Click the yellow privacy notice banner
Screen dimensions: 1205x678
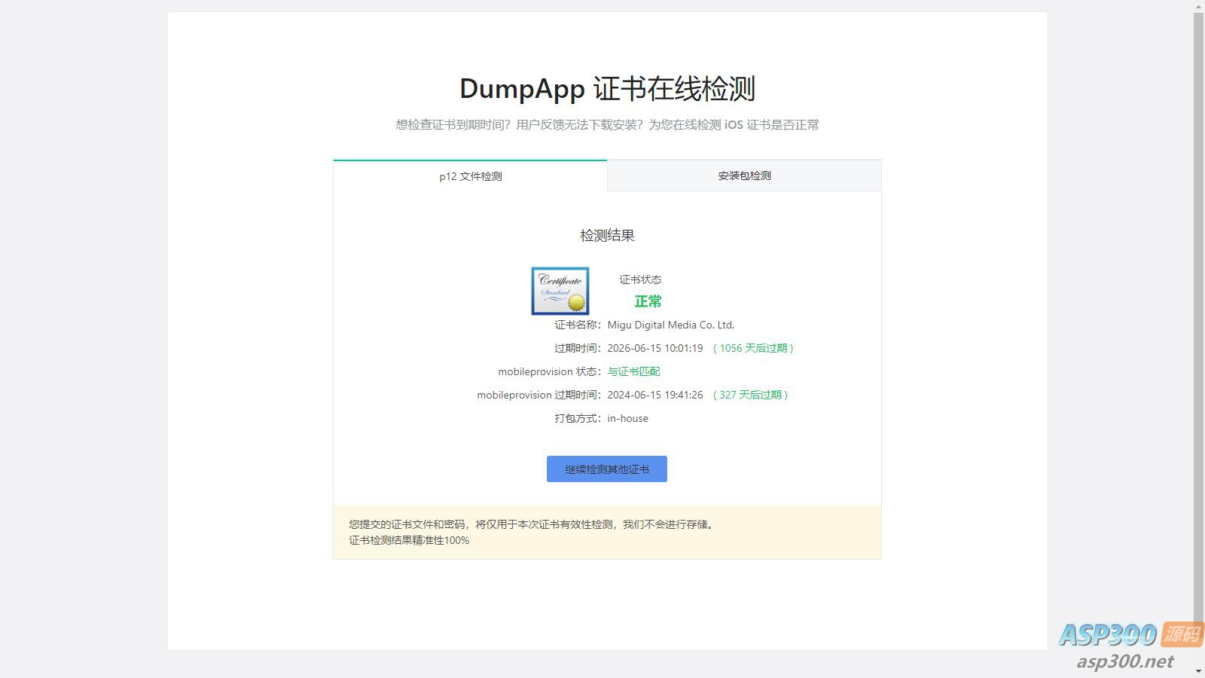click(x=607, y=531)
